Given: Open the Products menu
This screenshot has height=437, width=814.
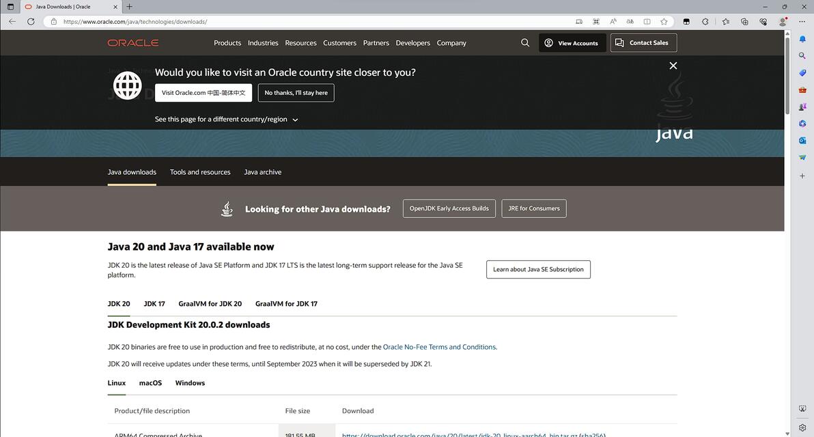Looking at the screenshot, I should click(x=227, y=42).
